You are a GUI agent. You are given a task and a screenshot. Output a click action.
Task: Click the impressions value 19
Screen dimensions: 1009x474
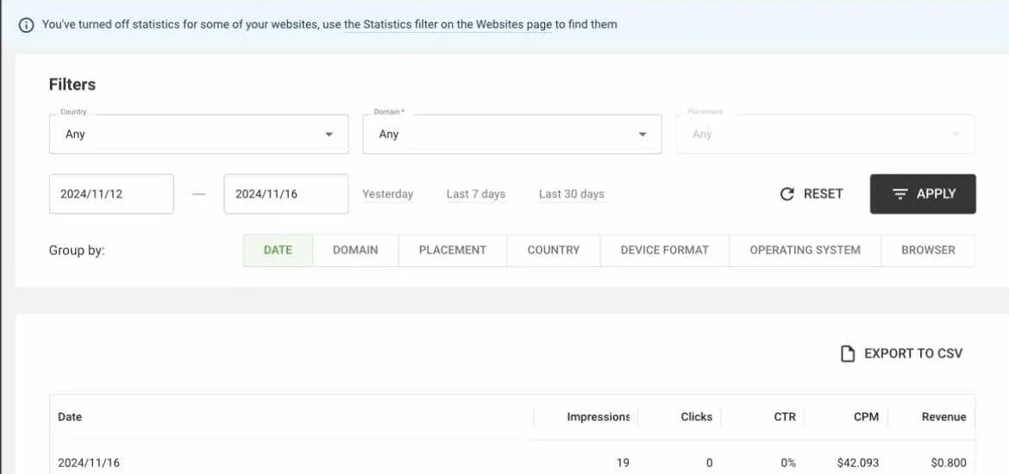[623, 463]
